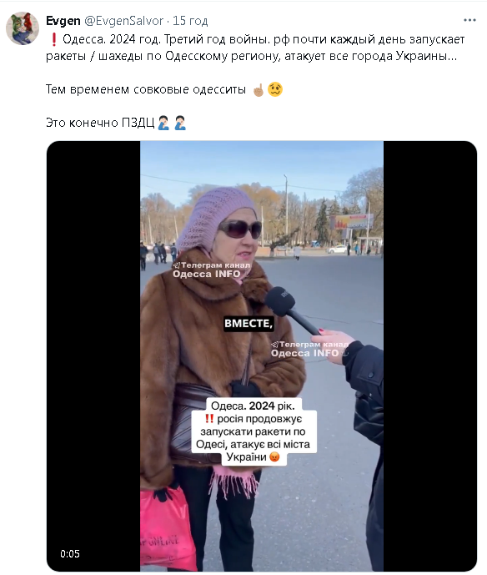Click the 0:05 video duration label
This screenshot has width=487, height=575.
(70, 554)
